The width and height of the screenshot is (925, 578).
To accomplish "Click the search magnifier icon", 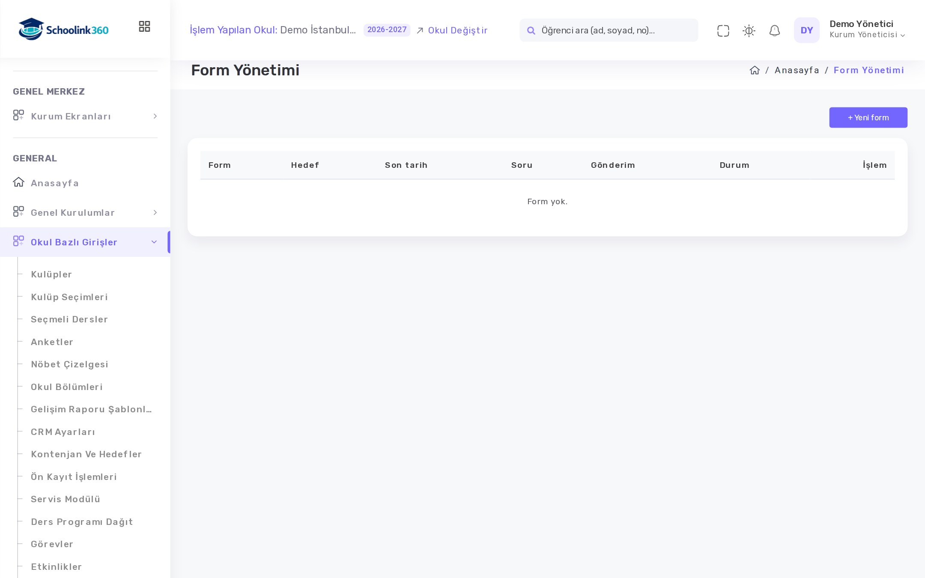I will click(x=531, y=30).
